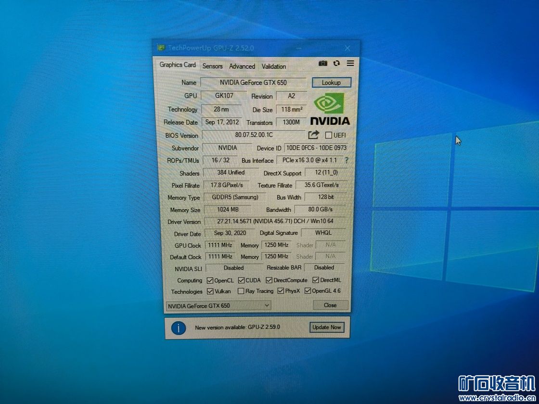The height and width of the screenshot is (404, 539).
Task: Click the Memory Size value 1024 MB
Action: coord(228,209)
